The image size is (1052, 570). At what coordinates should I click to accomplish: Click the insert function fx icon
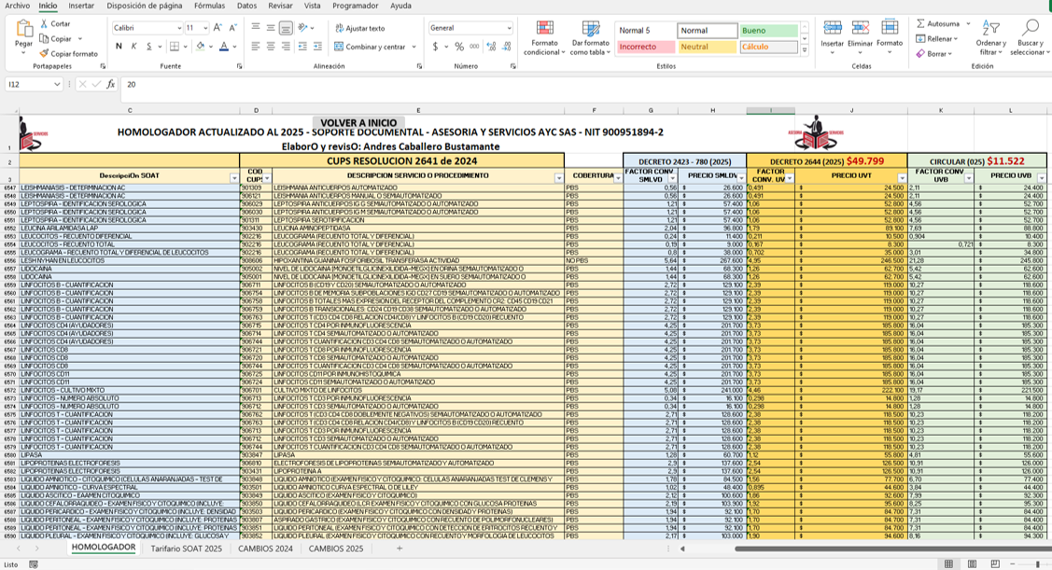[110, 84]
